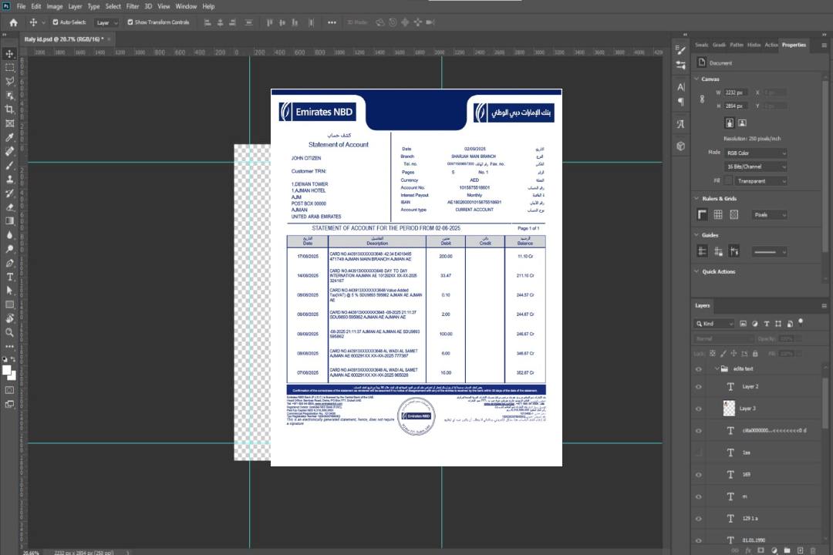Click the canvas Fill color swatch
This screenshot has height=555, width=833.
(729, 181)
